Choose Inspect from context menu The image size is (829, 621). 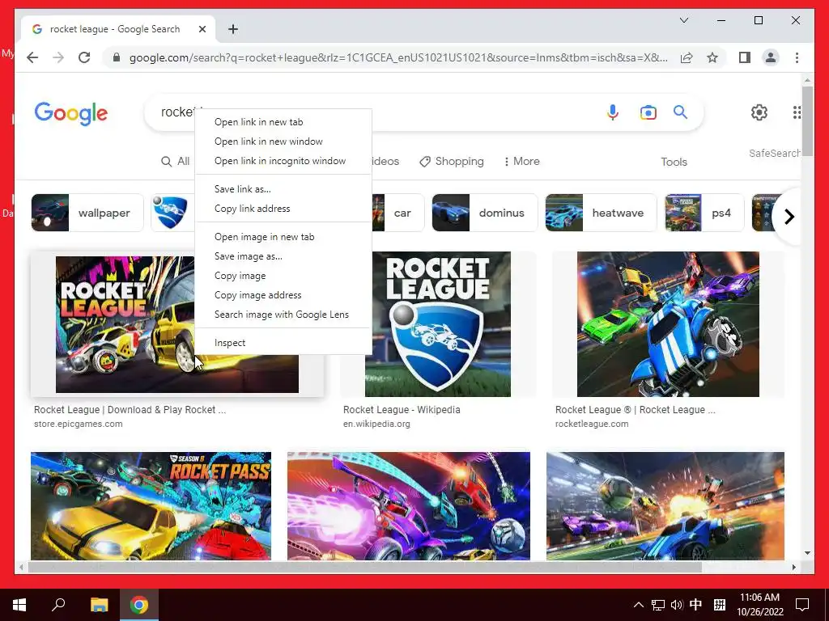pyautogui.click(x=283, y=343)
